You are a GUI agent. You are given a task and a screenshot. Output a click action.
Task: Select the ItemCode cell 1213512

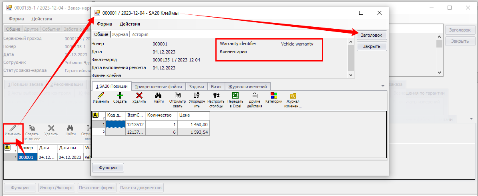pos(135,125)
